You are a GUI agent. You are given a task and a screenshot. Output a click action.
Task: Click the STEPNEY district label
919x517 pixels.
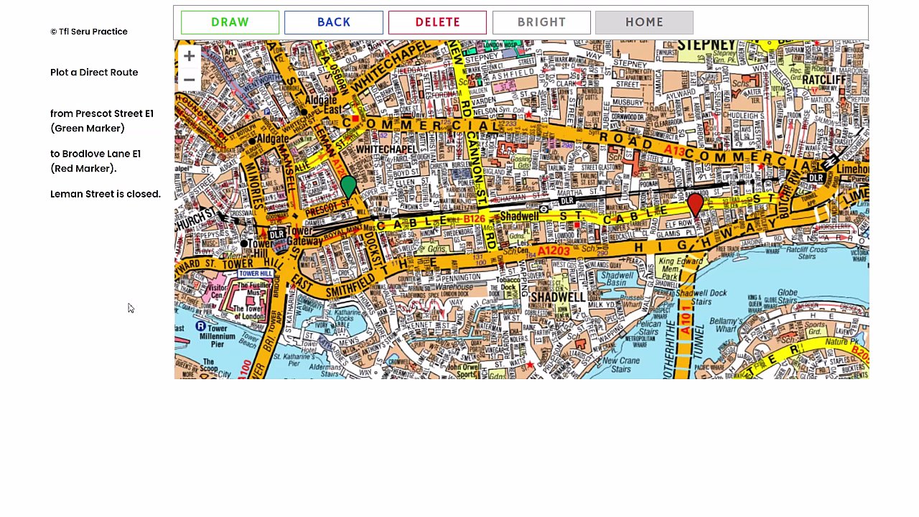pos(706,45)
